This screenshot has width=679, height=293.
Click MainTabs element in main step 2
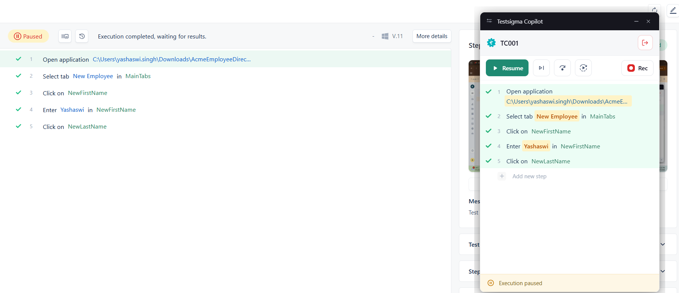click(x=138, y=76)
